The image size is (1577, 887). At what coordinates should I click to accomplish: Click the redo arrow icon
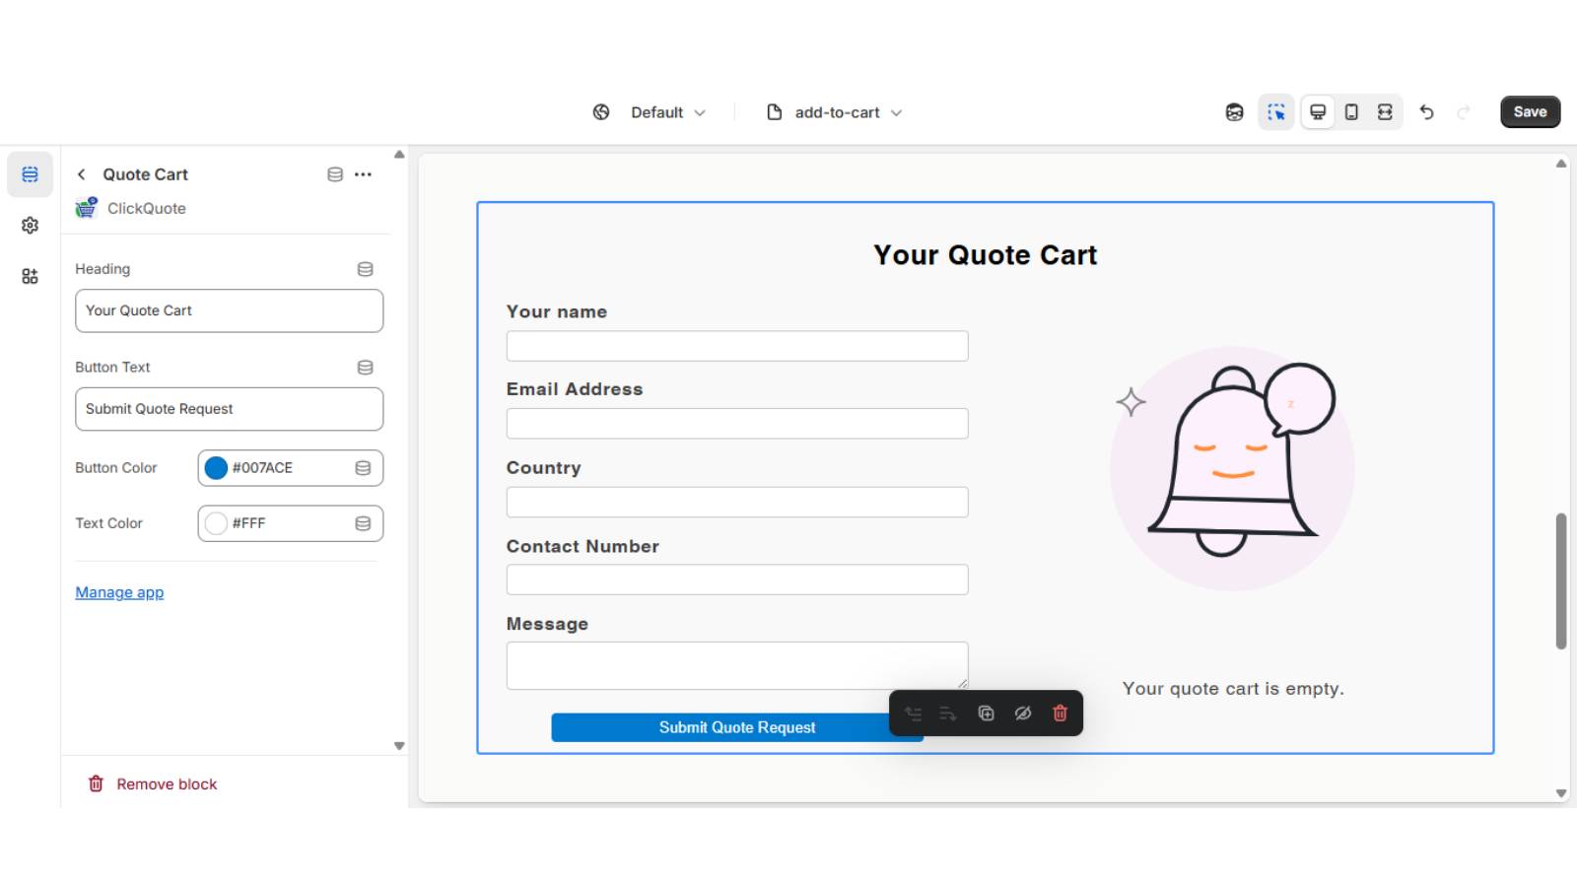pyautogui.click(x=1464, y=112)
